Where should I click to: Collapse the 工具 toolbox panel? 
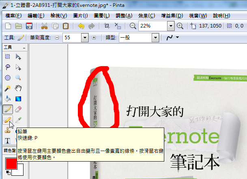coord(24,48)
